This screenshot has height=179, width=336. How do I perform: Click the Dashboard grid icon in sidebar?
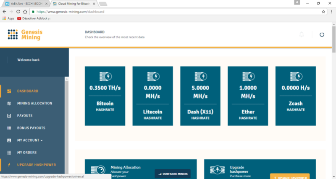tap(9, 91)
